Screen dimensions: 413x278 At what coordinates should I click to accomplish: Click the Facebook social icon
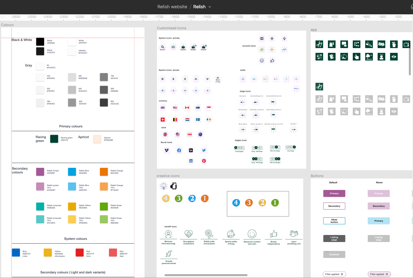(179, 150)
